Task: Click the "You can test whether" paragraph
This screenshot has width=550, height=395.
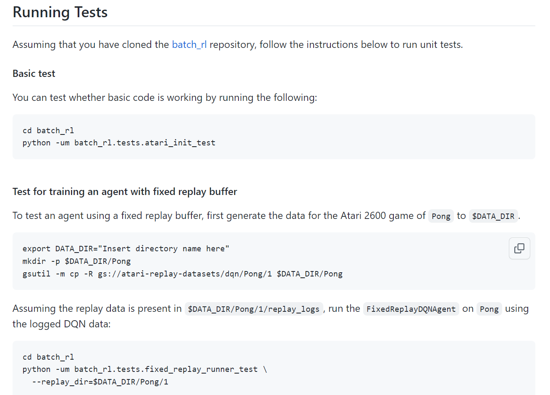Action: pyautogui.click(x=165, y=97)
